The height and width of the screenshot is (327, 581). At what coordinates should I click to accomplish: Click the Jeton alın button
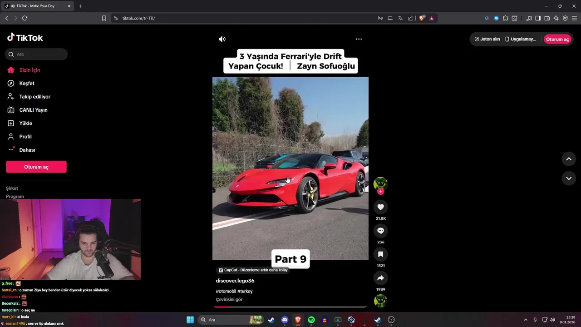487,39
